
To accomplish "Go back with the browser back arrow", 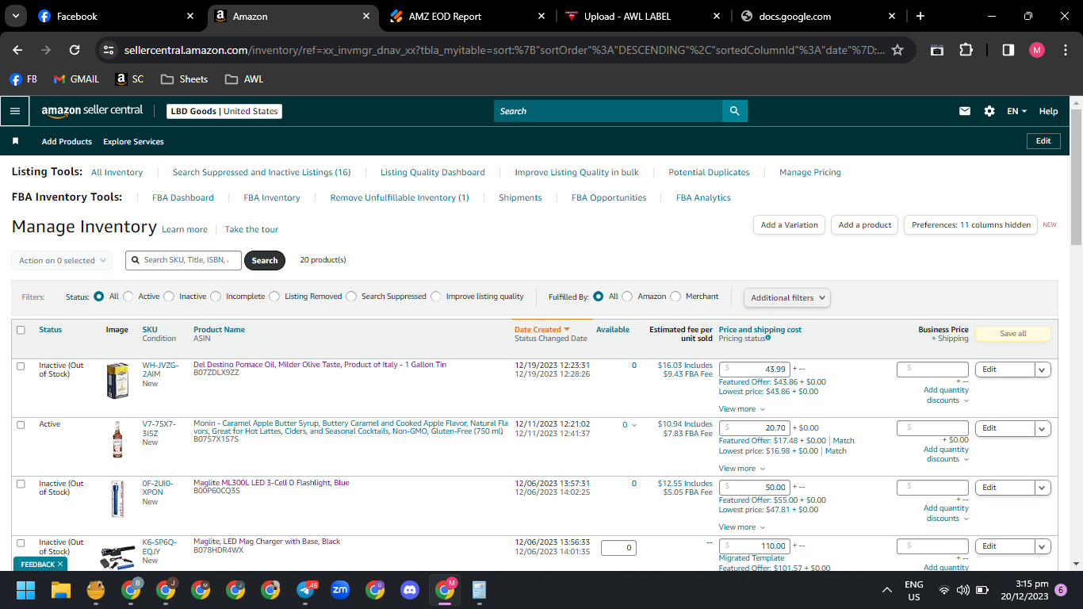I will 17,50.
